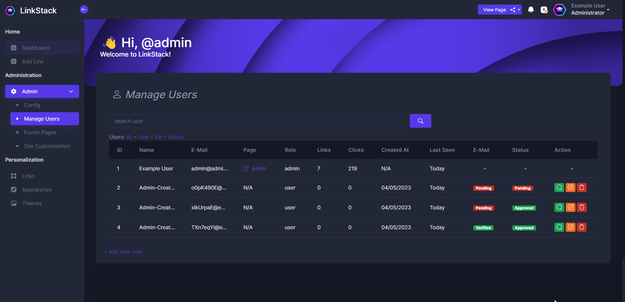Filter users by Vip role
Image resolution: width=625 pixels, height=302 pixels.
tap(159, 137)
